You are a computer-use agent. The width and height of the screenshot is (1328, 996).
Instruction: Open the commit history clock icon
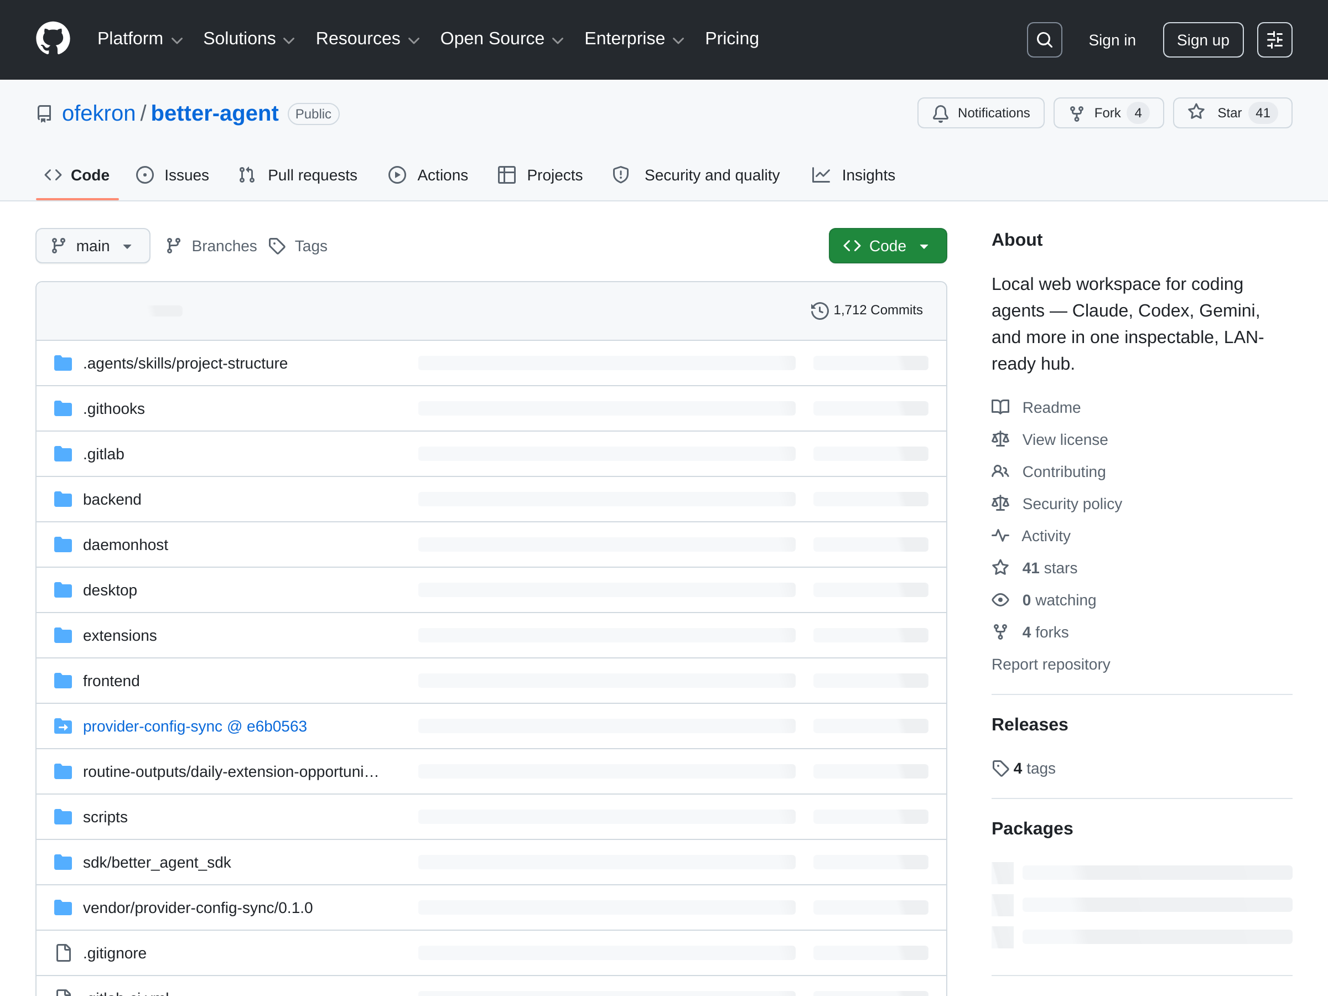(819, 310)
